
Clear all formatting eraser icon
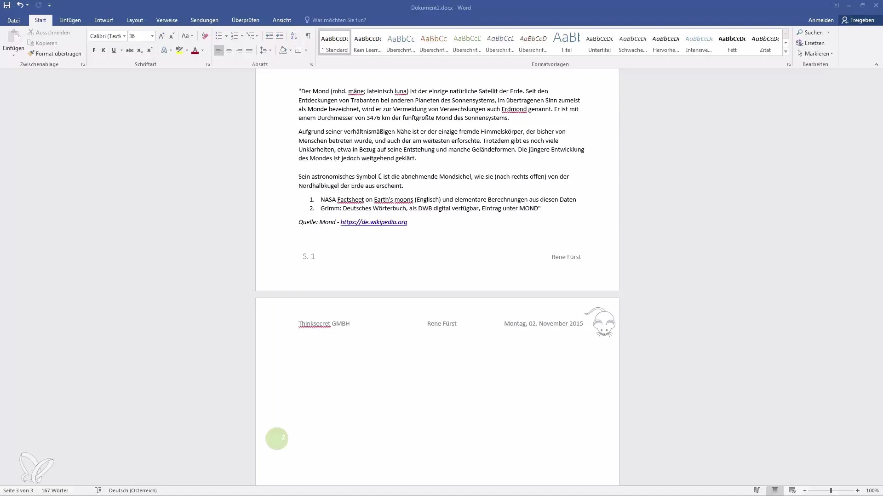205,36
